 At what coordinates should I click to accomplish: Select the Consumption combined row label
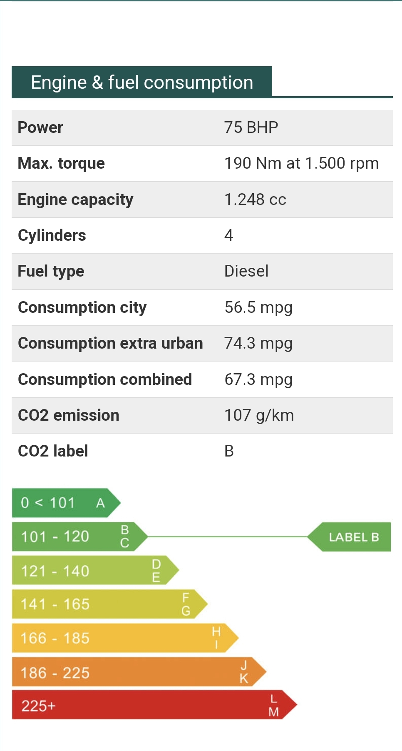pyautogui.click(x=105, y=379)
